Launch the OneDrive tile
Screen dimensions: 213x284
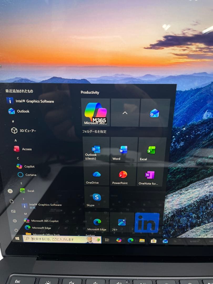point(97,174)
